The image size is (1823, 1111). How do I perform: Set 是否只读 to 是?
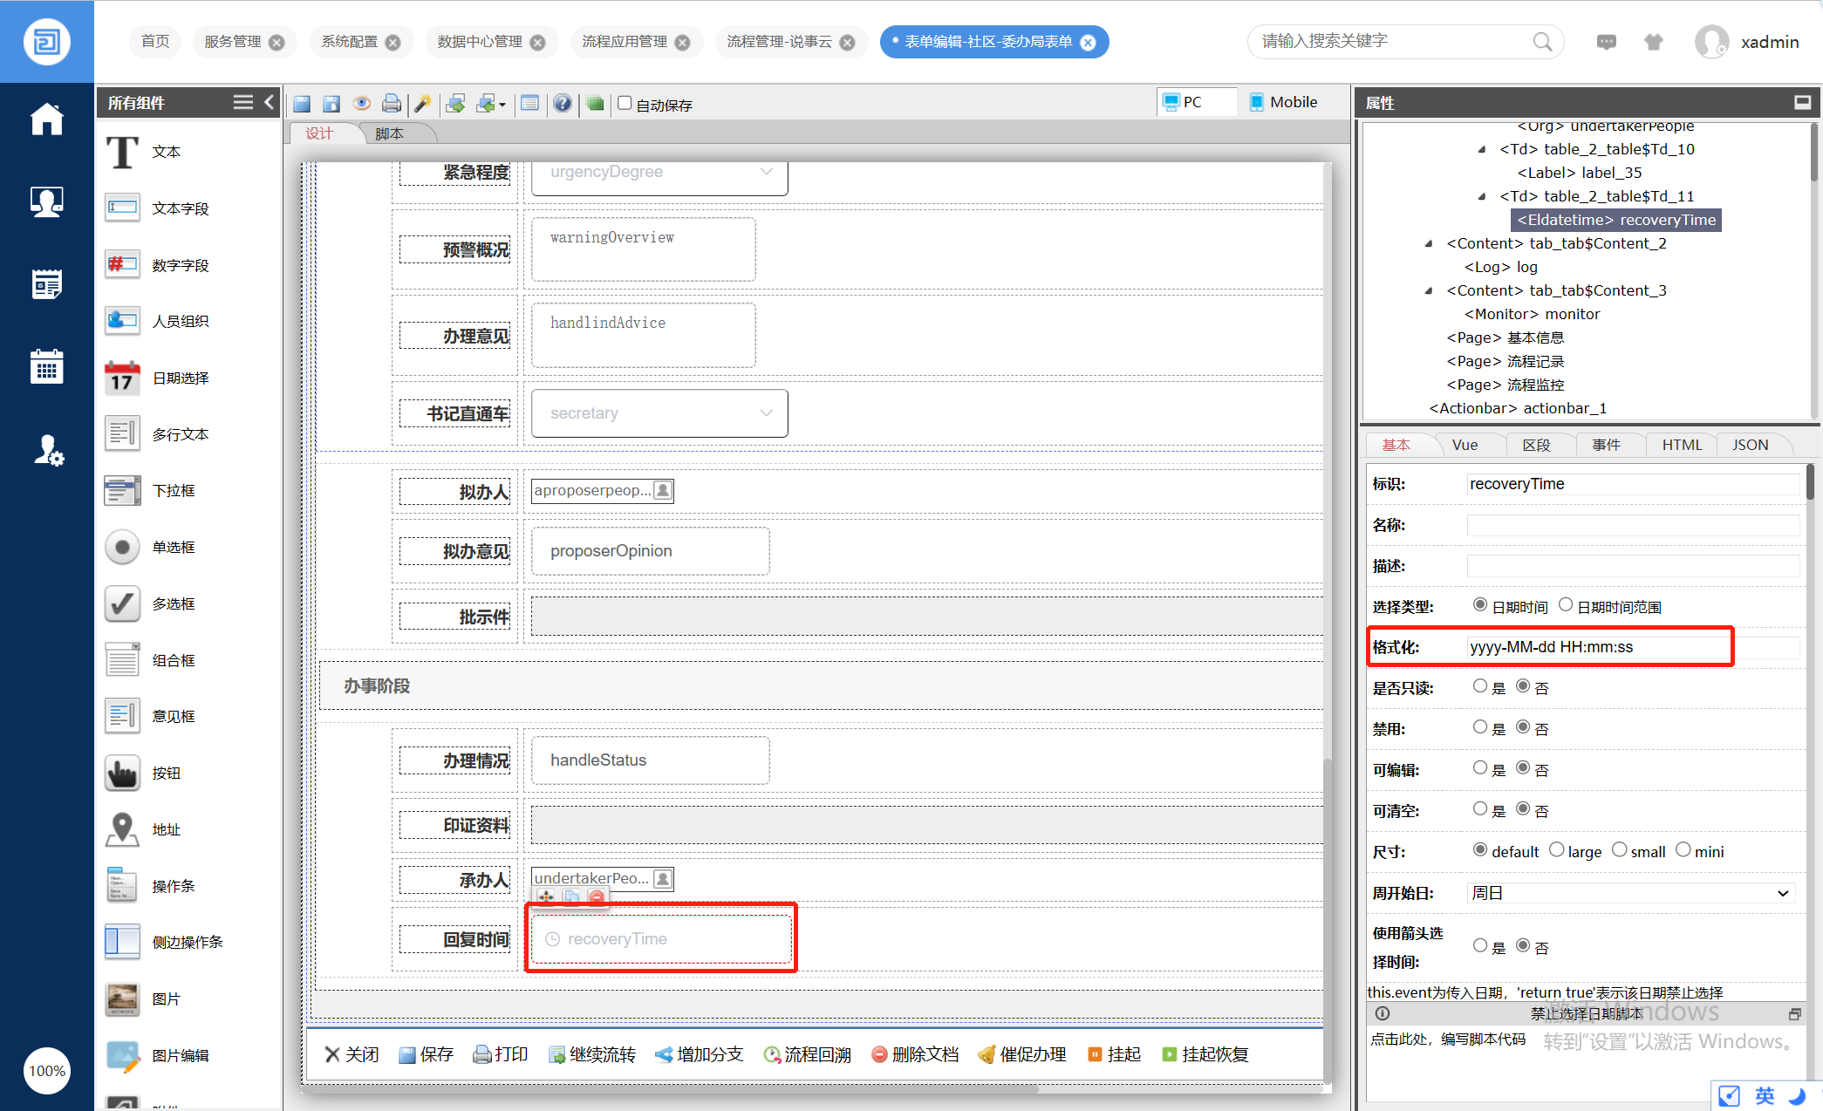click(x=1480, y=686)
